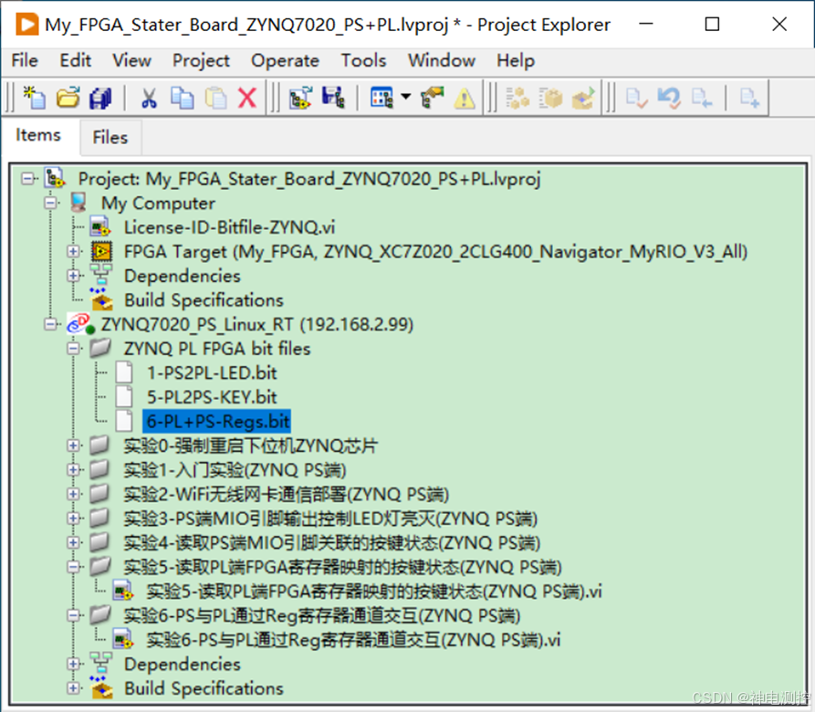Image resolution: width=815 pixels, height=712 pixels.
Task: Click the ZYNQ PL FPGA bit files folder icon
Action: [x=100, y=348]
